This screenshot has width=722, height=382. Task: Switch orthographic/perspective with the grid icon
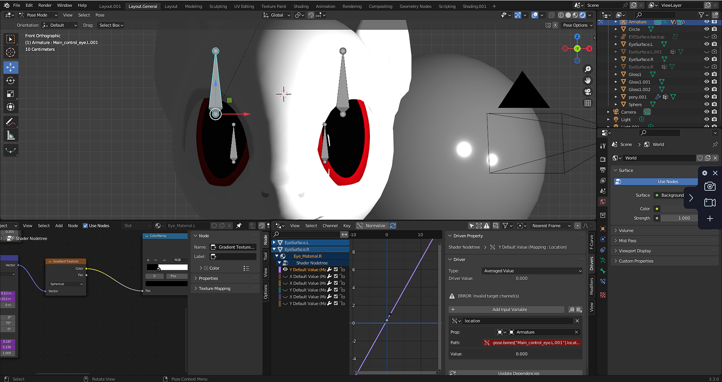[x=588, y=104]
